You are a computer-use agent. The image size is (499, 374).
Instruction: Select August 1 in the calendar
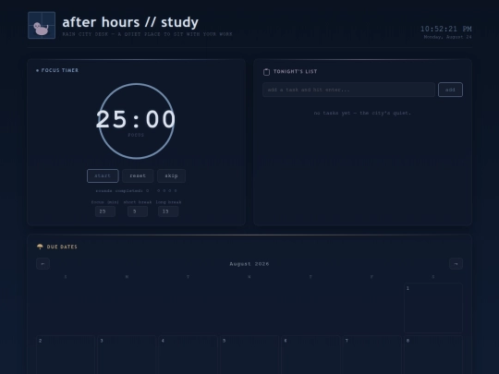[x=433, y=308]
